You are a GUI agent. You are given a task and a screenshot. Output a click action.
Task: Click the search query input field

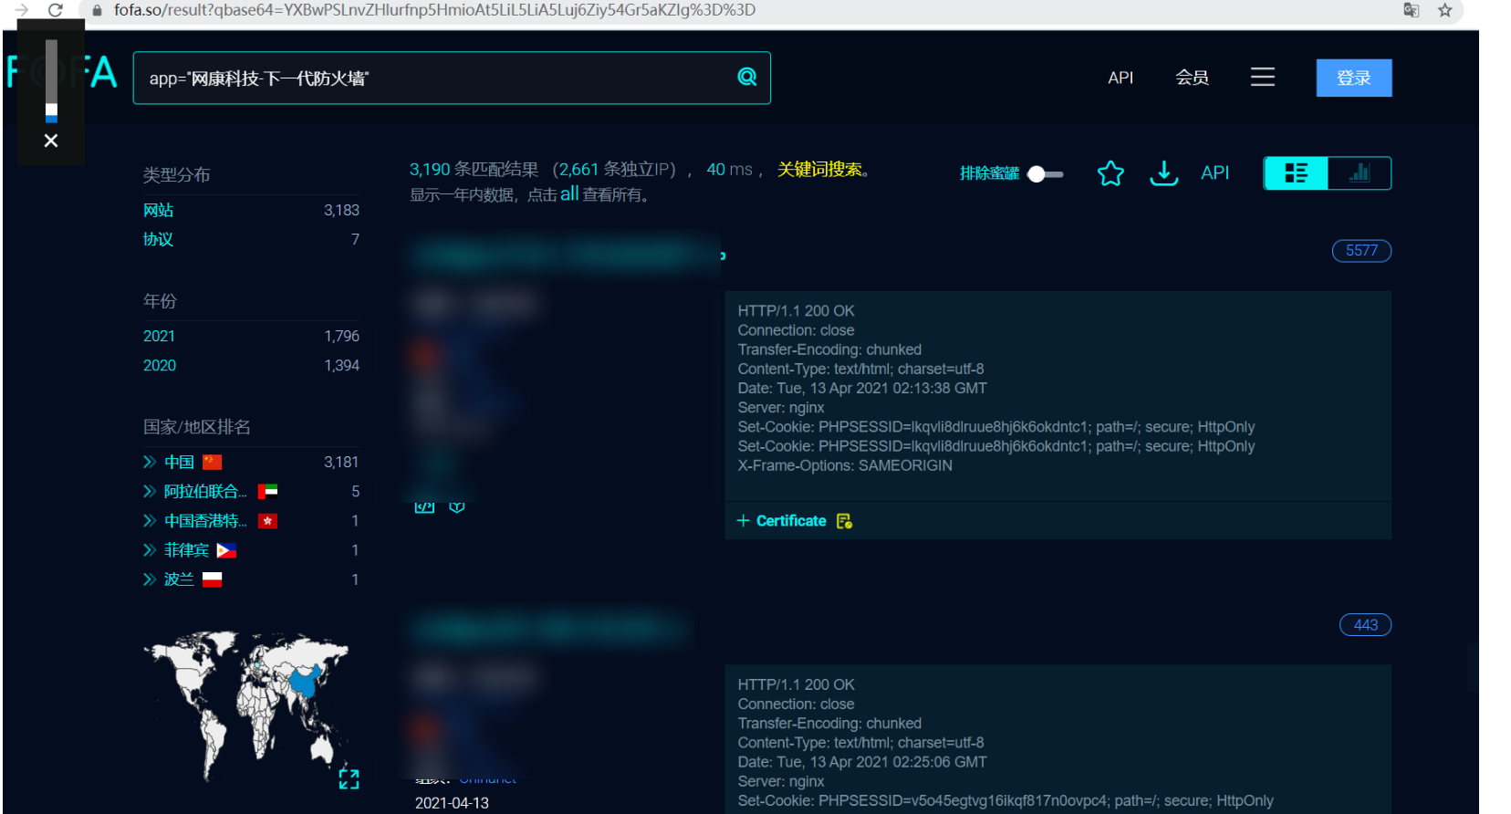(452, 78)
